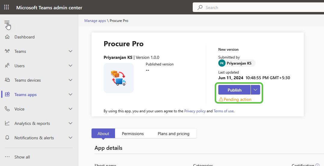
Task: Open the app launcher waffle icon
Action: tap(6, 8)
